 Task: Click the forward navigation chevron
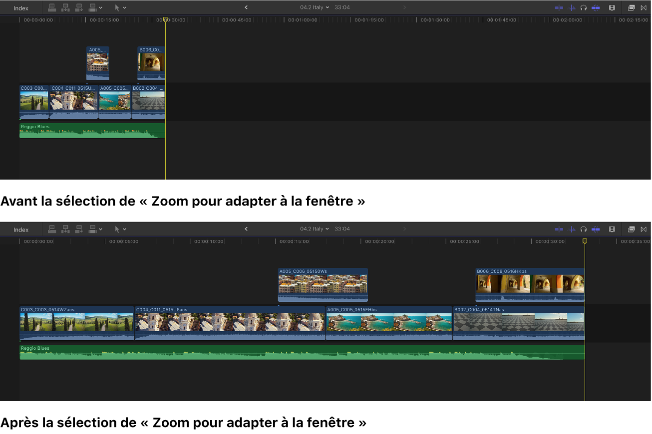pyautogui.click(x=404, y=7)
